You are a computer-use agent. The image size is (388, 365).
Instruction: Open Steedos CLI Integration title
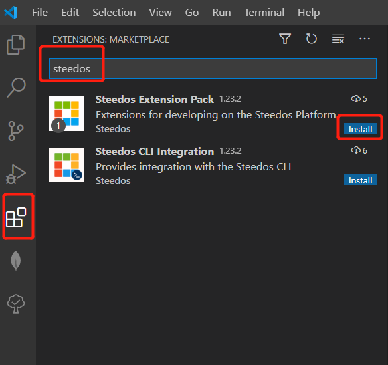[x=155, y=152]
